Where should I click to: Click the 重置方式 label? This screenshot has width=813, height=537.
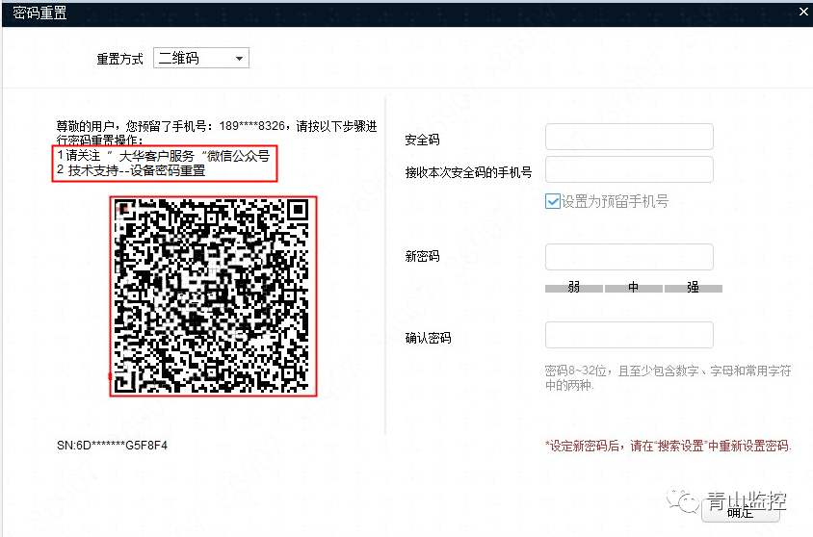coord(119,59)
